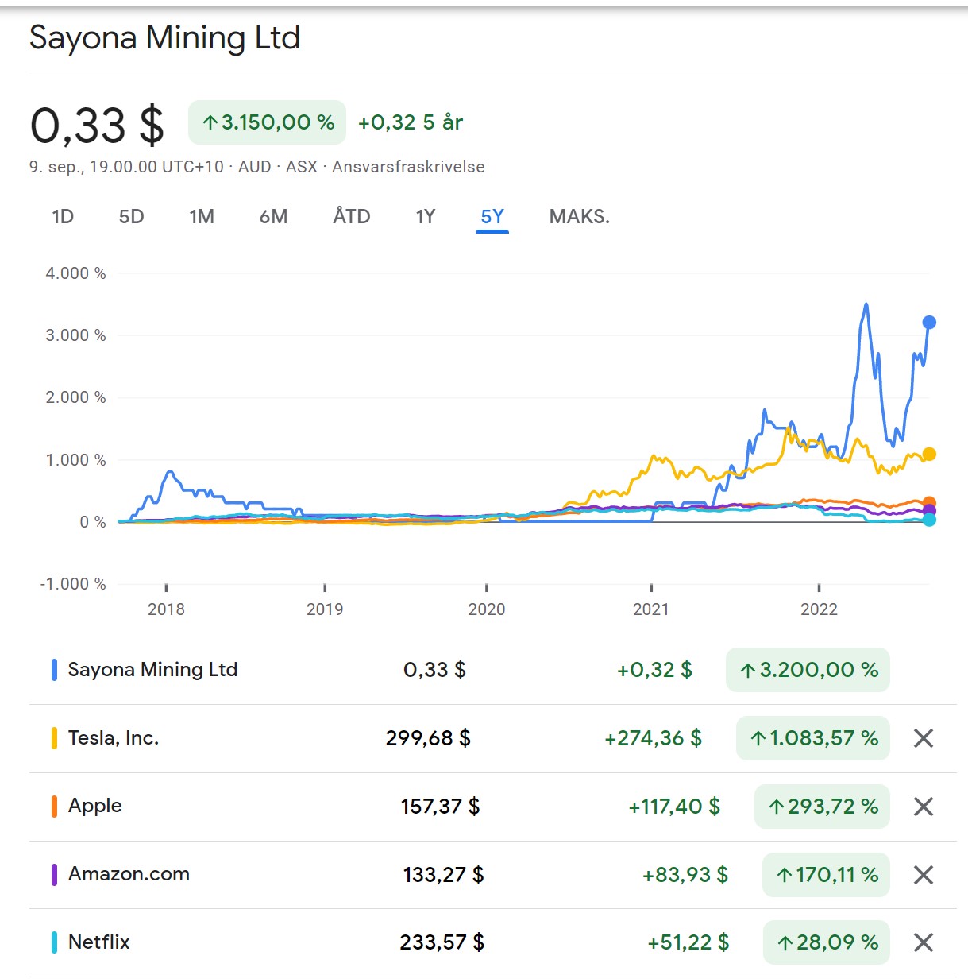Click the Netflix gain badge showing 28,09 %
This screenshot has width=968, height=979.
pyautogui.click(x=826, y=942)
